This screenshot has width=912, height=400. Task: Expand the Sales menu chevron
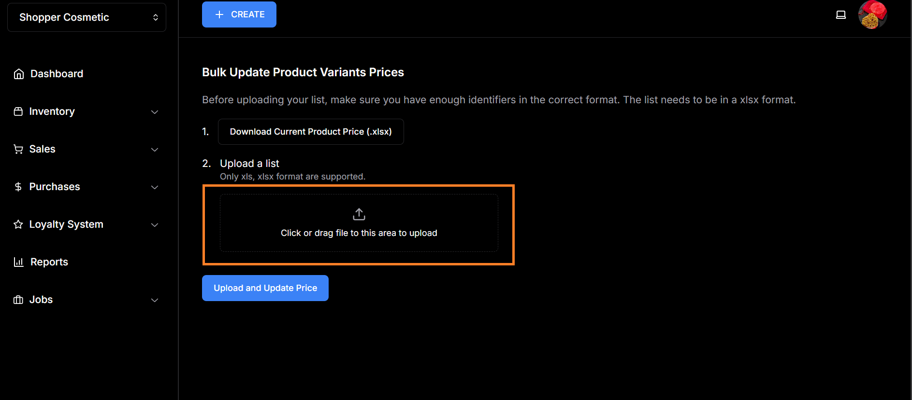(x=155, y=150)
